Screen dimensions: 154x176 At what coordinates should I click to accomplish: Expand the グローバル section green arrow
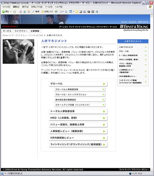click(x=104, y=84)
